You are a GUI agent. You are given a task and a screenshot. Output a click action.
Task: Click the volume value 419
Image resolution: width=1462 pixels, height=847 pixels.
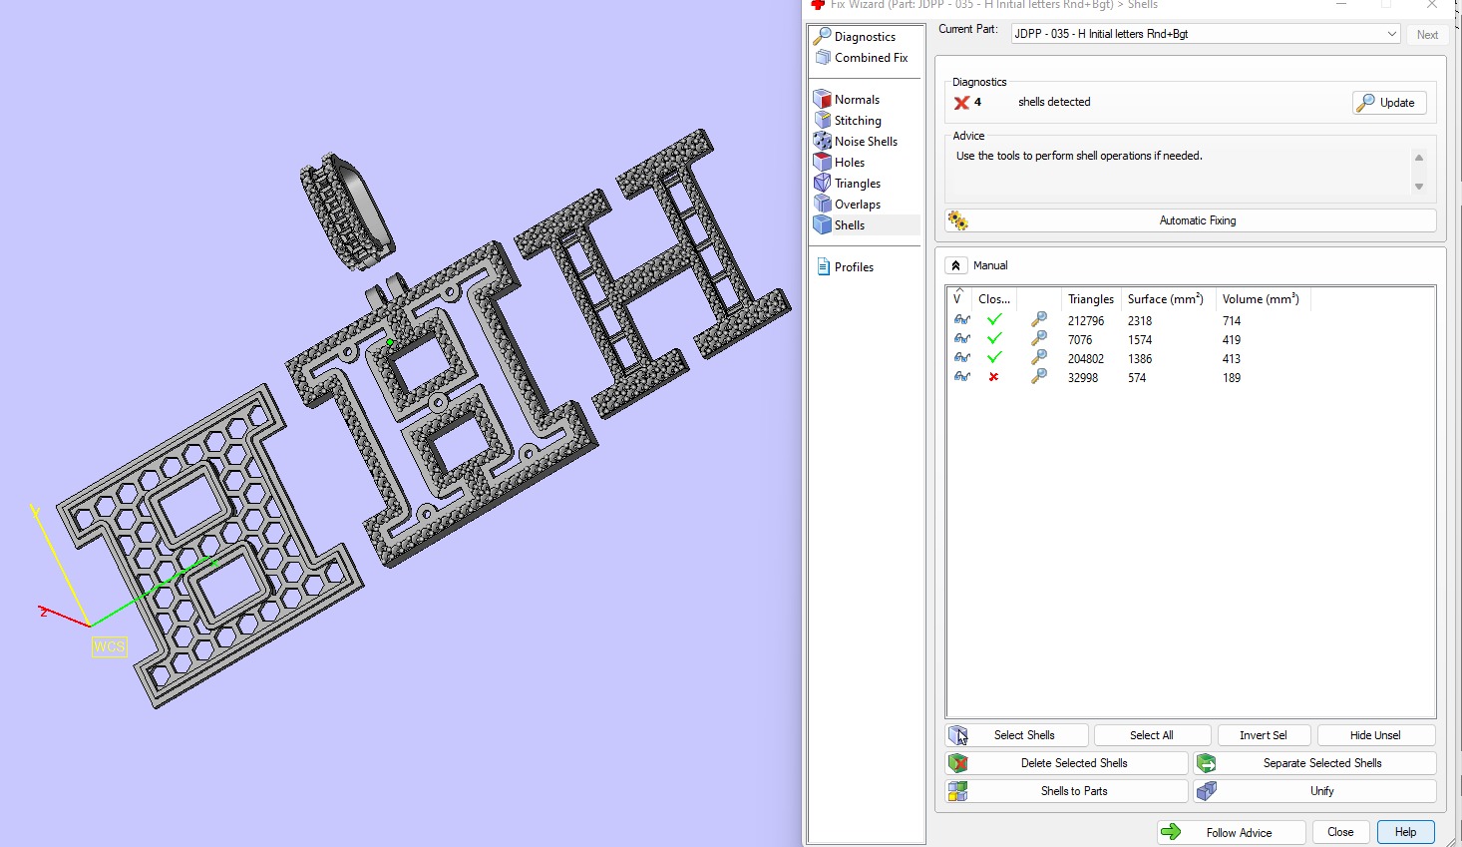tap(1232, 340)
